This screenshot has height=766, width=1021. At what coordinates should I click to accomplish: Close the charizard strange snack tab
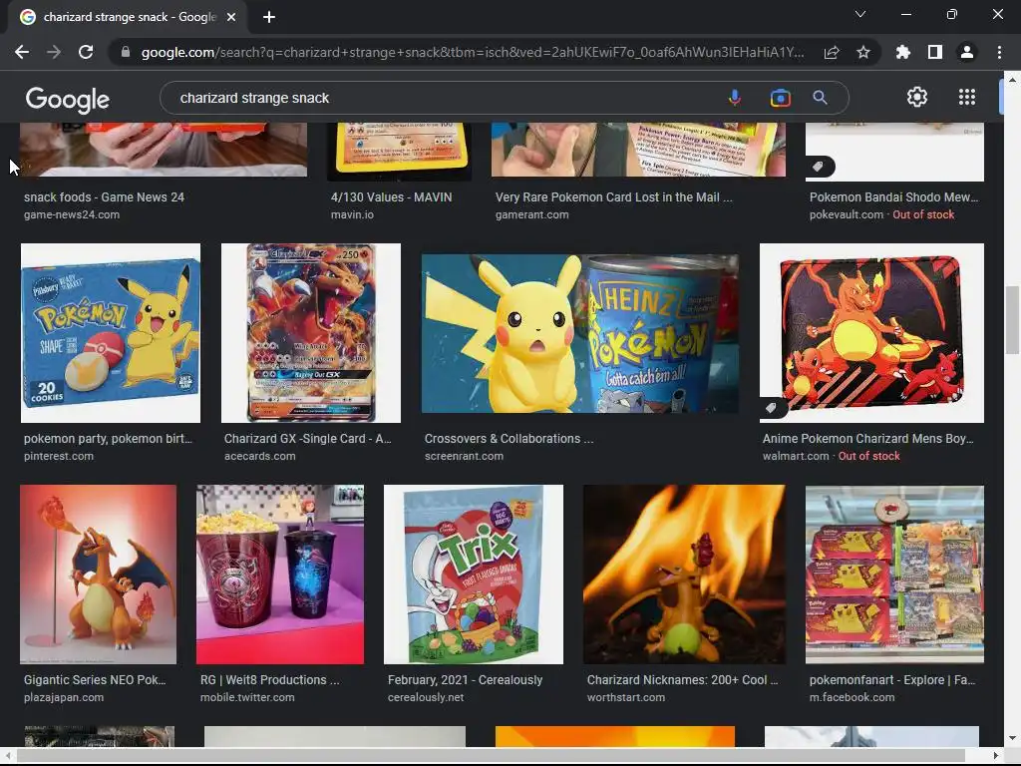tap(231, 17)
